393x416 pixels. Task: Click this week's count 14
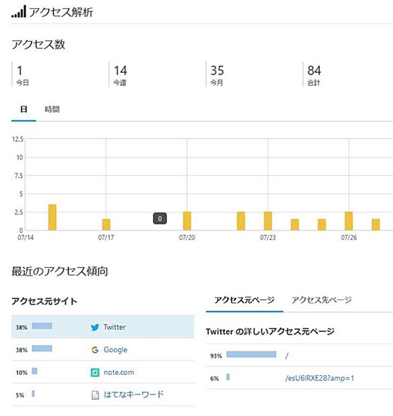pos(121,71)
